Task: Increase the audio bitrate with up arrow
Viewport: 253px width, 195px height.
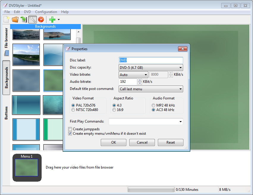Action: [x=140, y=80]
